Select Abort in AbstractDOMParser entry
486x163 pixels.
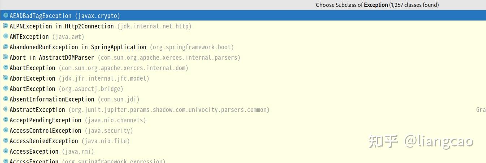point(52,58)
